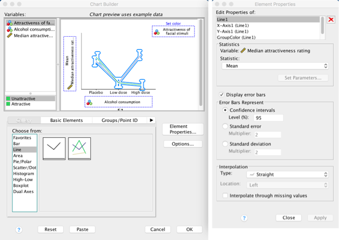This screenshot has width=339, height=240.
Task: Enable Interpolate through missing values
Action: tap(226, 195)
